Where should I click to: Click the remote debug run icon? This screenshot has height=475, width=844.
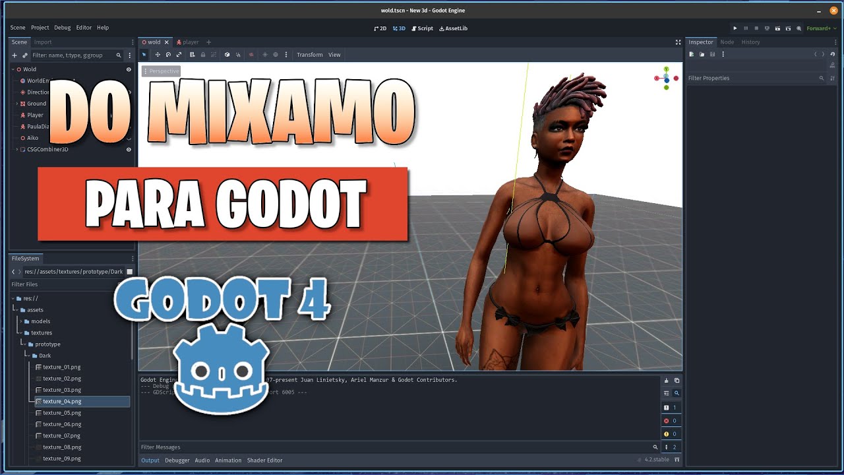coord(767,28)
